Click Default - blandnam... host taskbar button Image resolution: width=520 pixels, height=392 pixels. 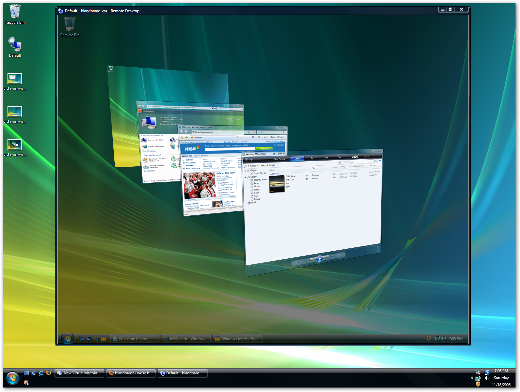click(x=182, y=373)
